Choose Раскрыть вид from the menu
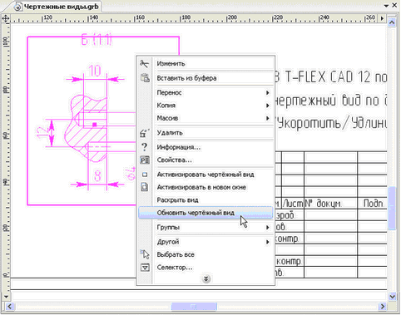This screenshot has height=315, width=401. (206, 200)
